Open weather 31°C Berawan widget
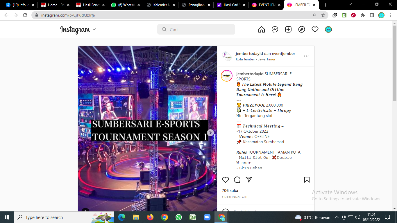Viewport: 397px width, 223px height. pyautogui.click(x=313, y=217)
